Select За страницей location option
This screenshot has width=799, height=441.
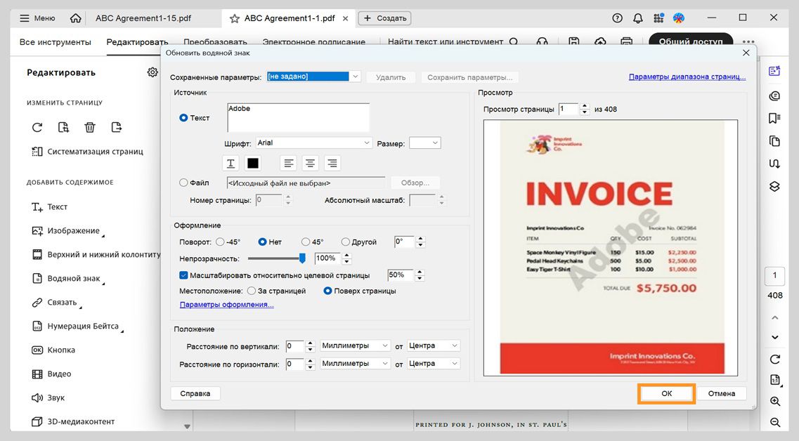pos(251,291)
